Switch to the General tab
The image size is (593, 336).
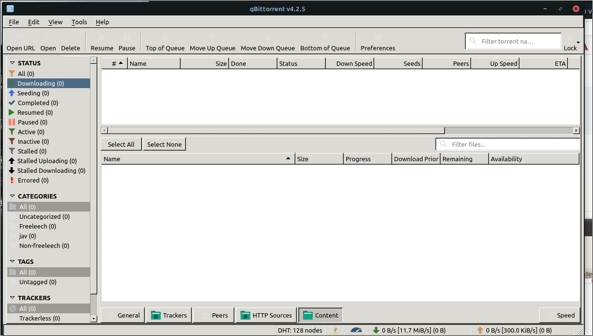pyautogui.click(x=122, y=315)
